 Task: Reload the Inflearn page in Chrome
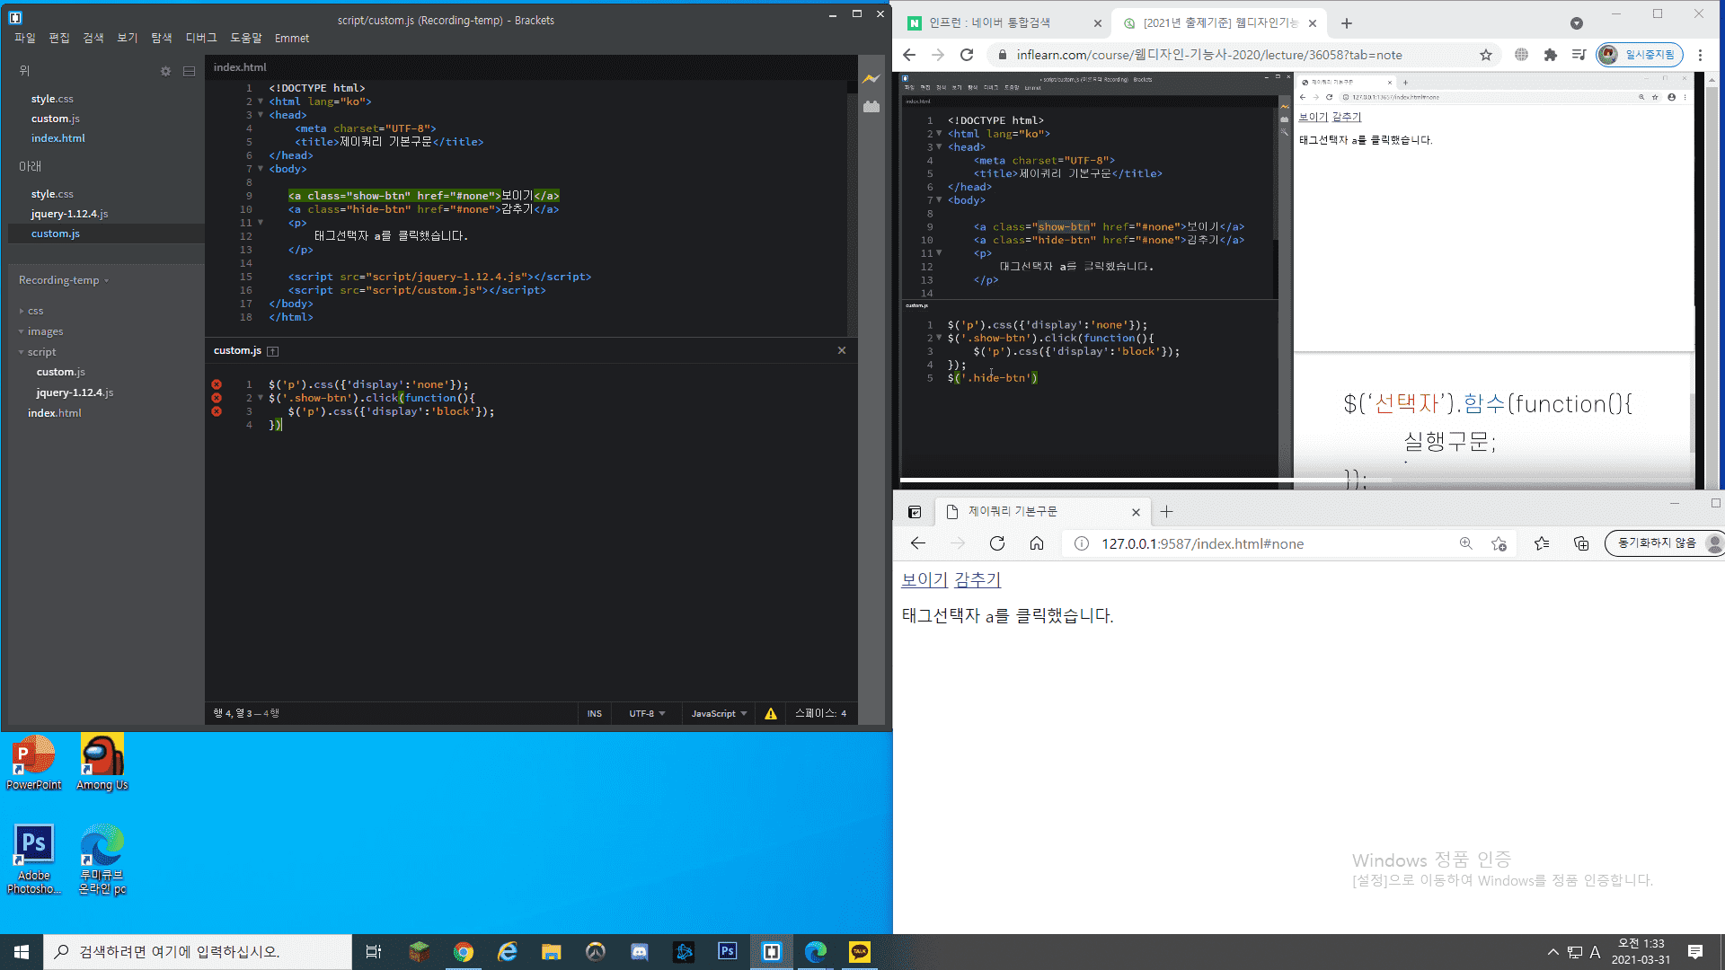pos(967,55)
